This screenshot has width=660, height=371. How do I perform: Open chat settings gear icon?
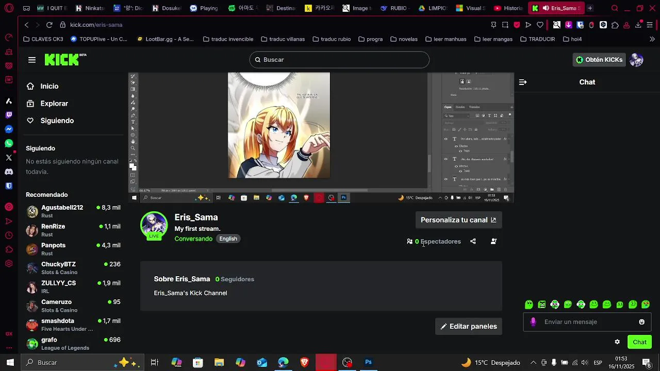click(x=617, y=342)
